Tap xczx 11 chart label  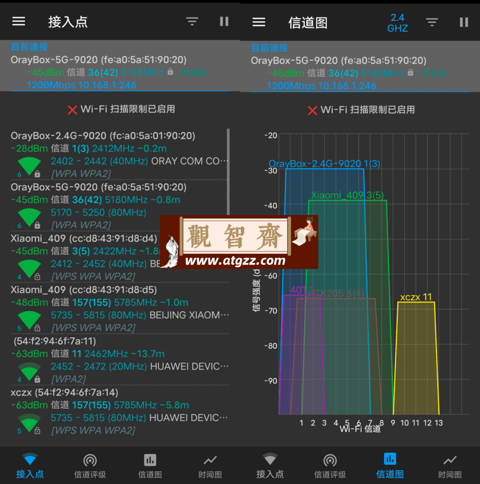416,297
